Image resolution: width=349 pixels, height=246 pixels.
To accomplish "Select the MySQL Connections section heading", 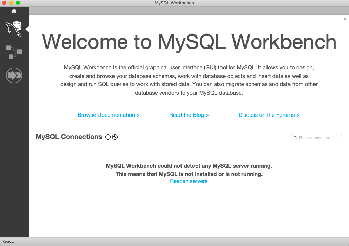I will [68, 137].
